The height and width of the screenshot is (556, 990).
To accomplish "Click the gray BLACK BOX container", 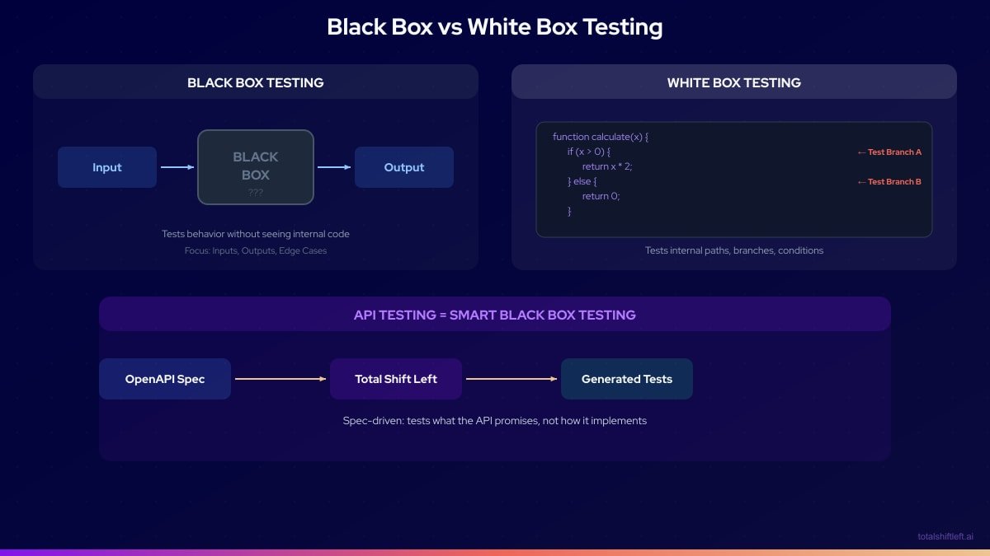I will point(256,166).
